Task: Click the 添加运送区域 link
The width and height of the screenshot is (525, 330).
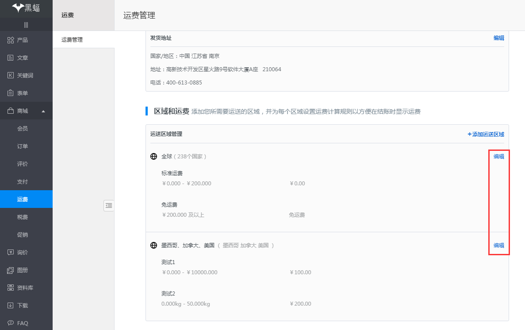Action: (485, 134)
